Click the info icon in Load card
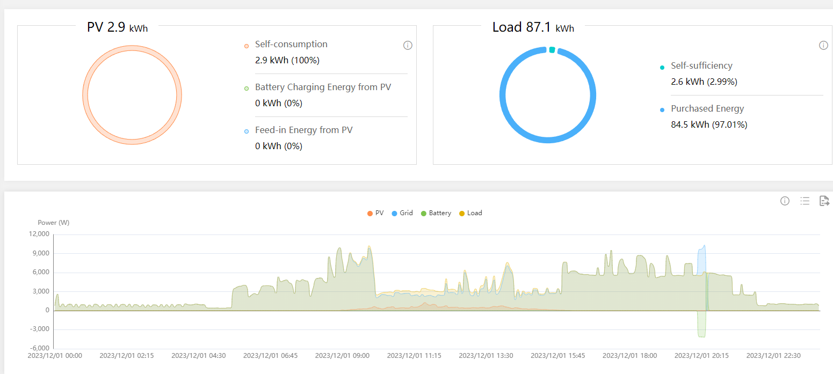 click(x=823, y=46)
